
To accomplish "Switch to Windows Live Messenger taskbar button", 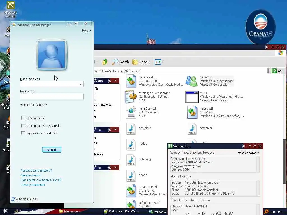I will click(x=158, y=212).
